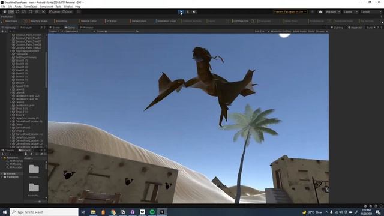Viewport: 384px width, 216px height.
Task: Expand Latern4 hierarchy arrow
Action: [11, 92]
